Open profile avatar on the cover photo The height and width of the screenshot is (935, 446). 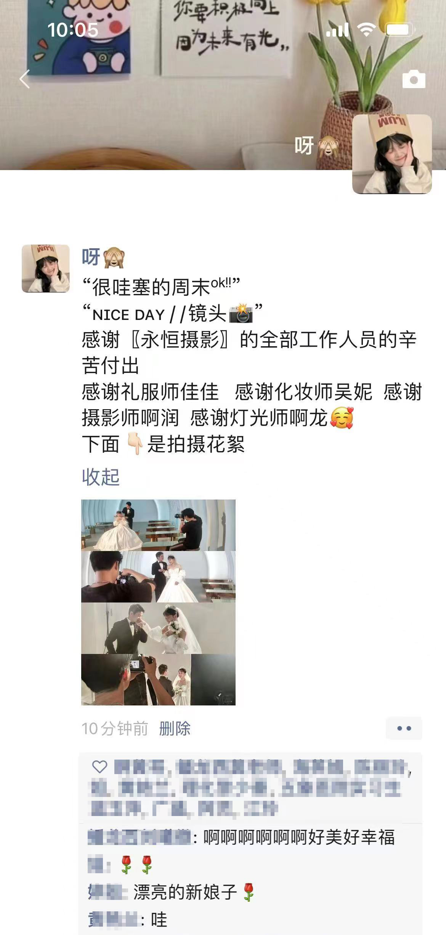392,154
